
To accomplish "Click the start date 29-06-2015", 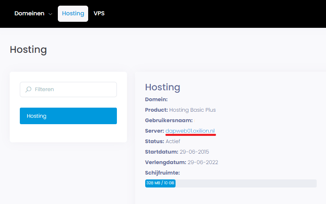I will [x=194, y=152].
